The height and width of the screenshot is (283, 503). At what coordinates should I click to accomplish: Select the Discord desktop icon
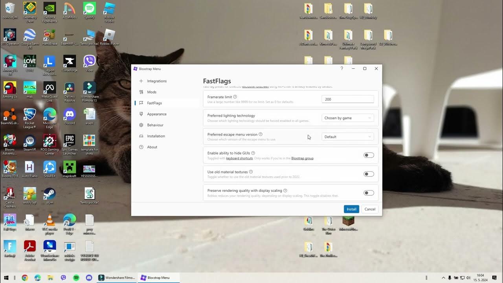coord(70,117)
